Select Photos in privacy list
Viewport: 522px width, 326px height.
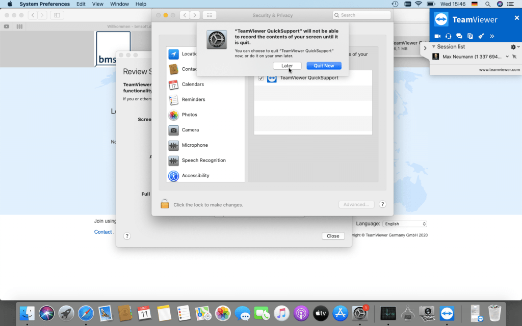pos(205,115)
